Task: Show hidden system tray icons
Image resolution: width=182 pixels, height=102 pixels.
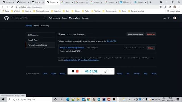Action: 133,99
